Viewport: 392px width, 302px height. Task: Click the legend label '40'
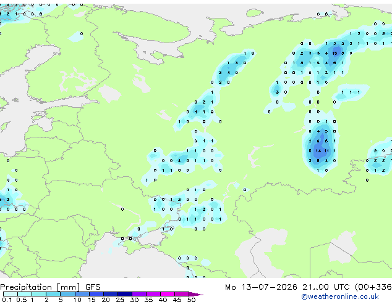[163, 300]
